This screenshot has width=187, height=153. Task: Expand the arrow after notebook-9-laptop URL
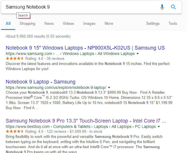pos(109,88)
